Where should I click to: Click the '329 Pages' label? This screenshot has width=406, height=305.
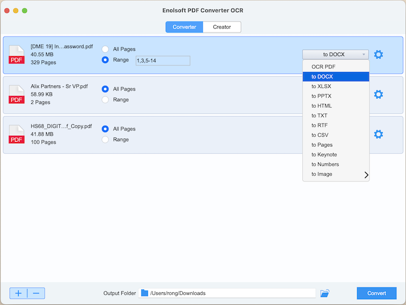(x=43, y=63)
